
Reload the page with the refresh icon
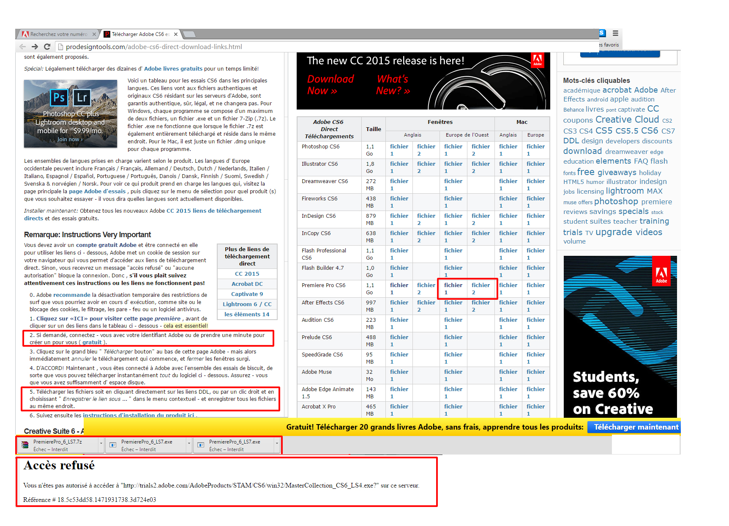point(47,47)
